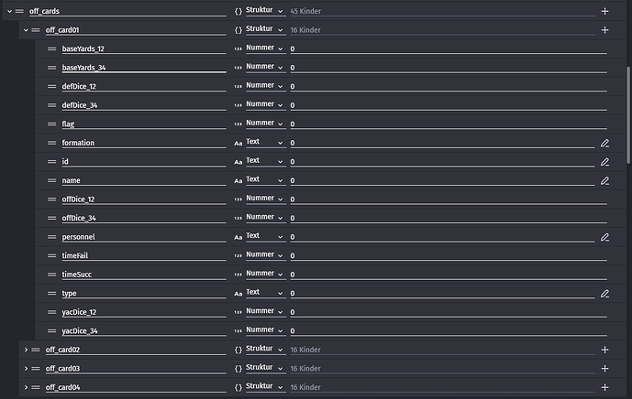Click plus icon on off_card01 row
Screen dimensions: 632x399
(x=604, y=30)
